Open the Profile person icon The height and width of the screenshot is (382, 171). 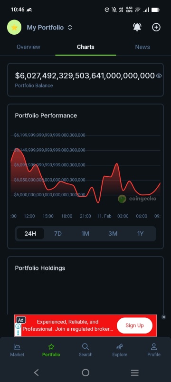point(154,346)
